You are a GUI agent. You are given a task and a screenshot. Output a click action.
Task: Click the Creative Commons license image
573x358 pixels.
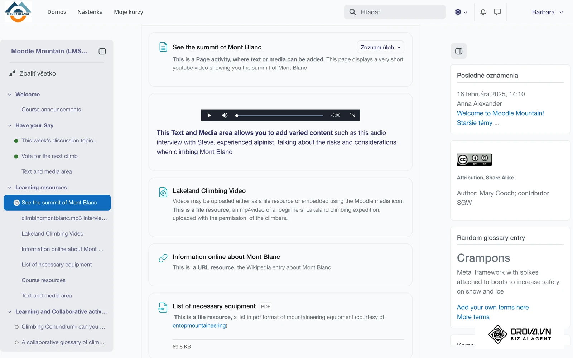pyautogui.click(x=474, y=160)
